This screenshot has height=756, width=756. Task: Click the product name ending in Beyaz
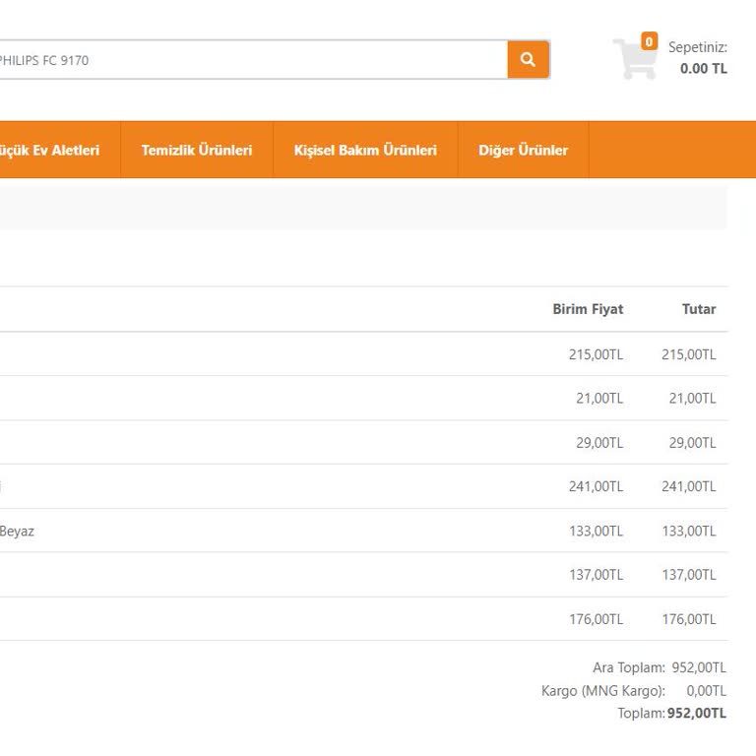17,532
